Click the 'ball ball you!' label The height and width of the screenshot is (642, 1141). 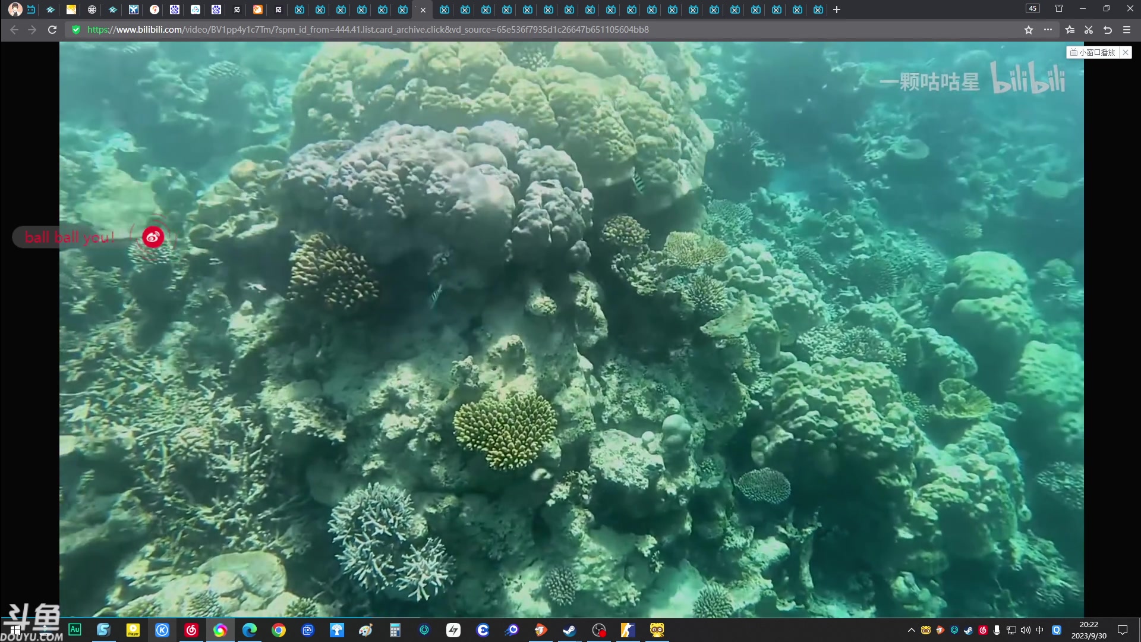[70, 237]
